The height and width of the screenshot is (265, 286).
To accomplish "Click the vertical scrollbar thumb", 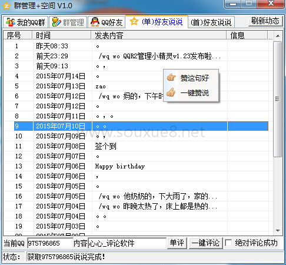I will (278, 99).
